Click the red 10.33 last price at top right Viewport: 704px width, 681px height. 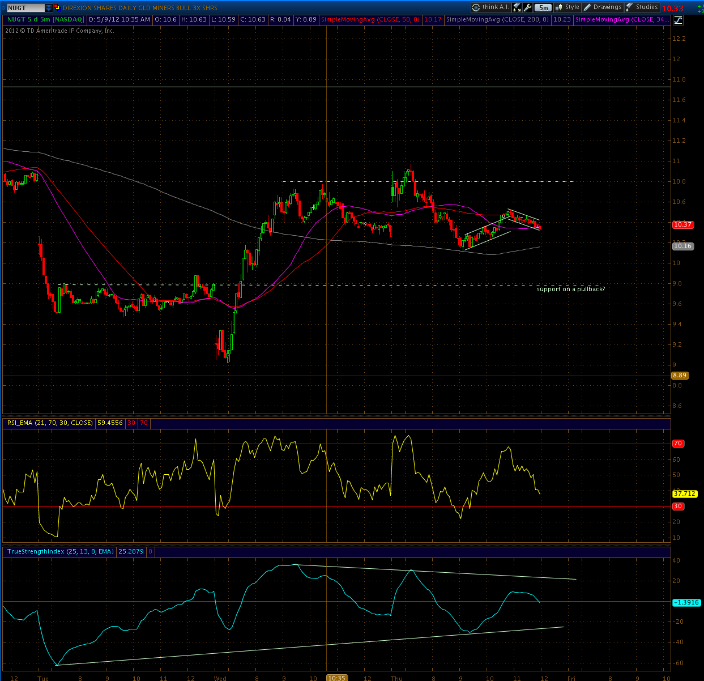(x=673, y=8)
